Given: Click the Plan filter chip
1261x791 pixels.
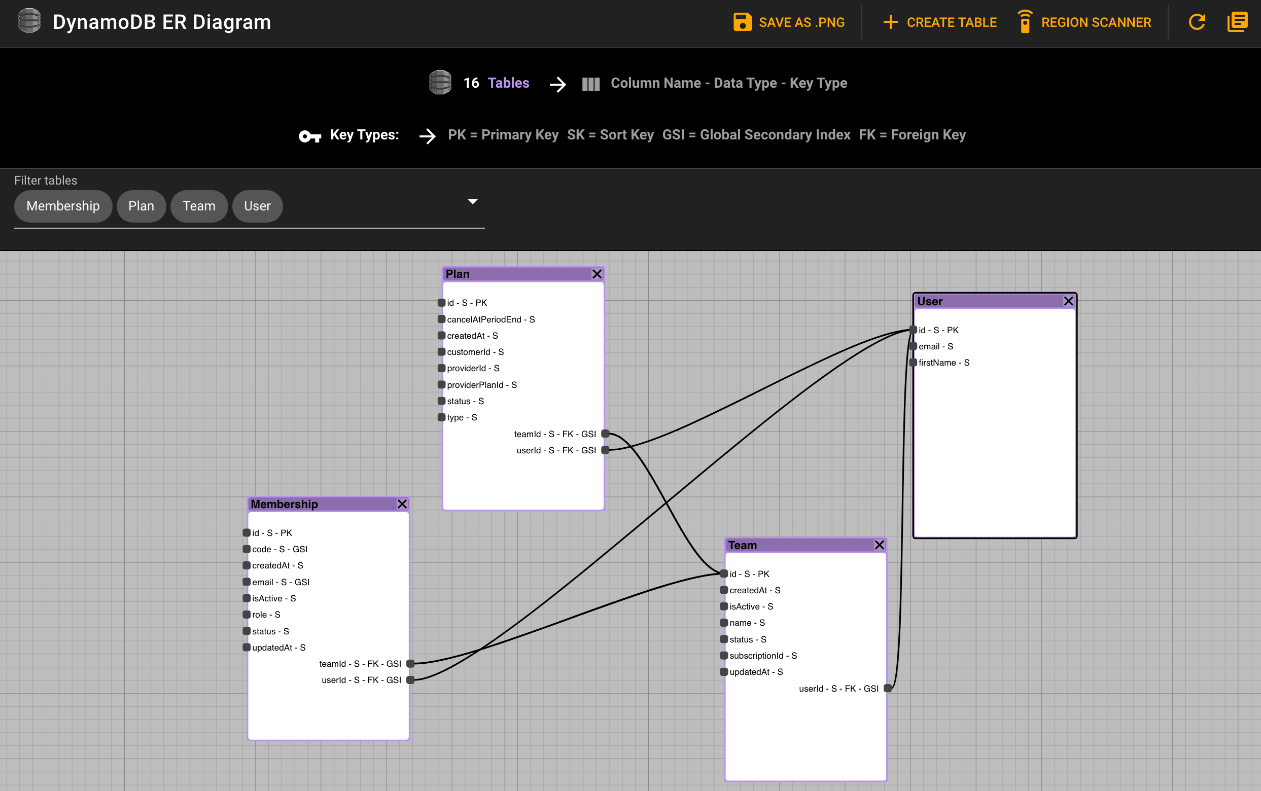Looking at the screenshot, I should pos(142,206).
